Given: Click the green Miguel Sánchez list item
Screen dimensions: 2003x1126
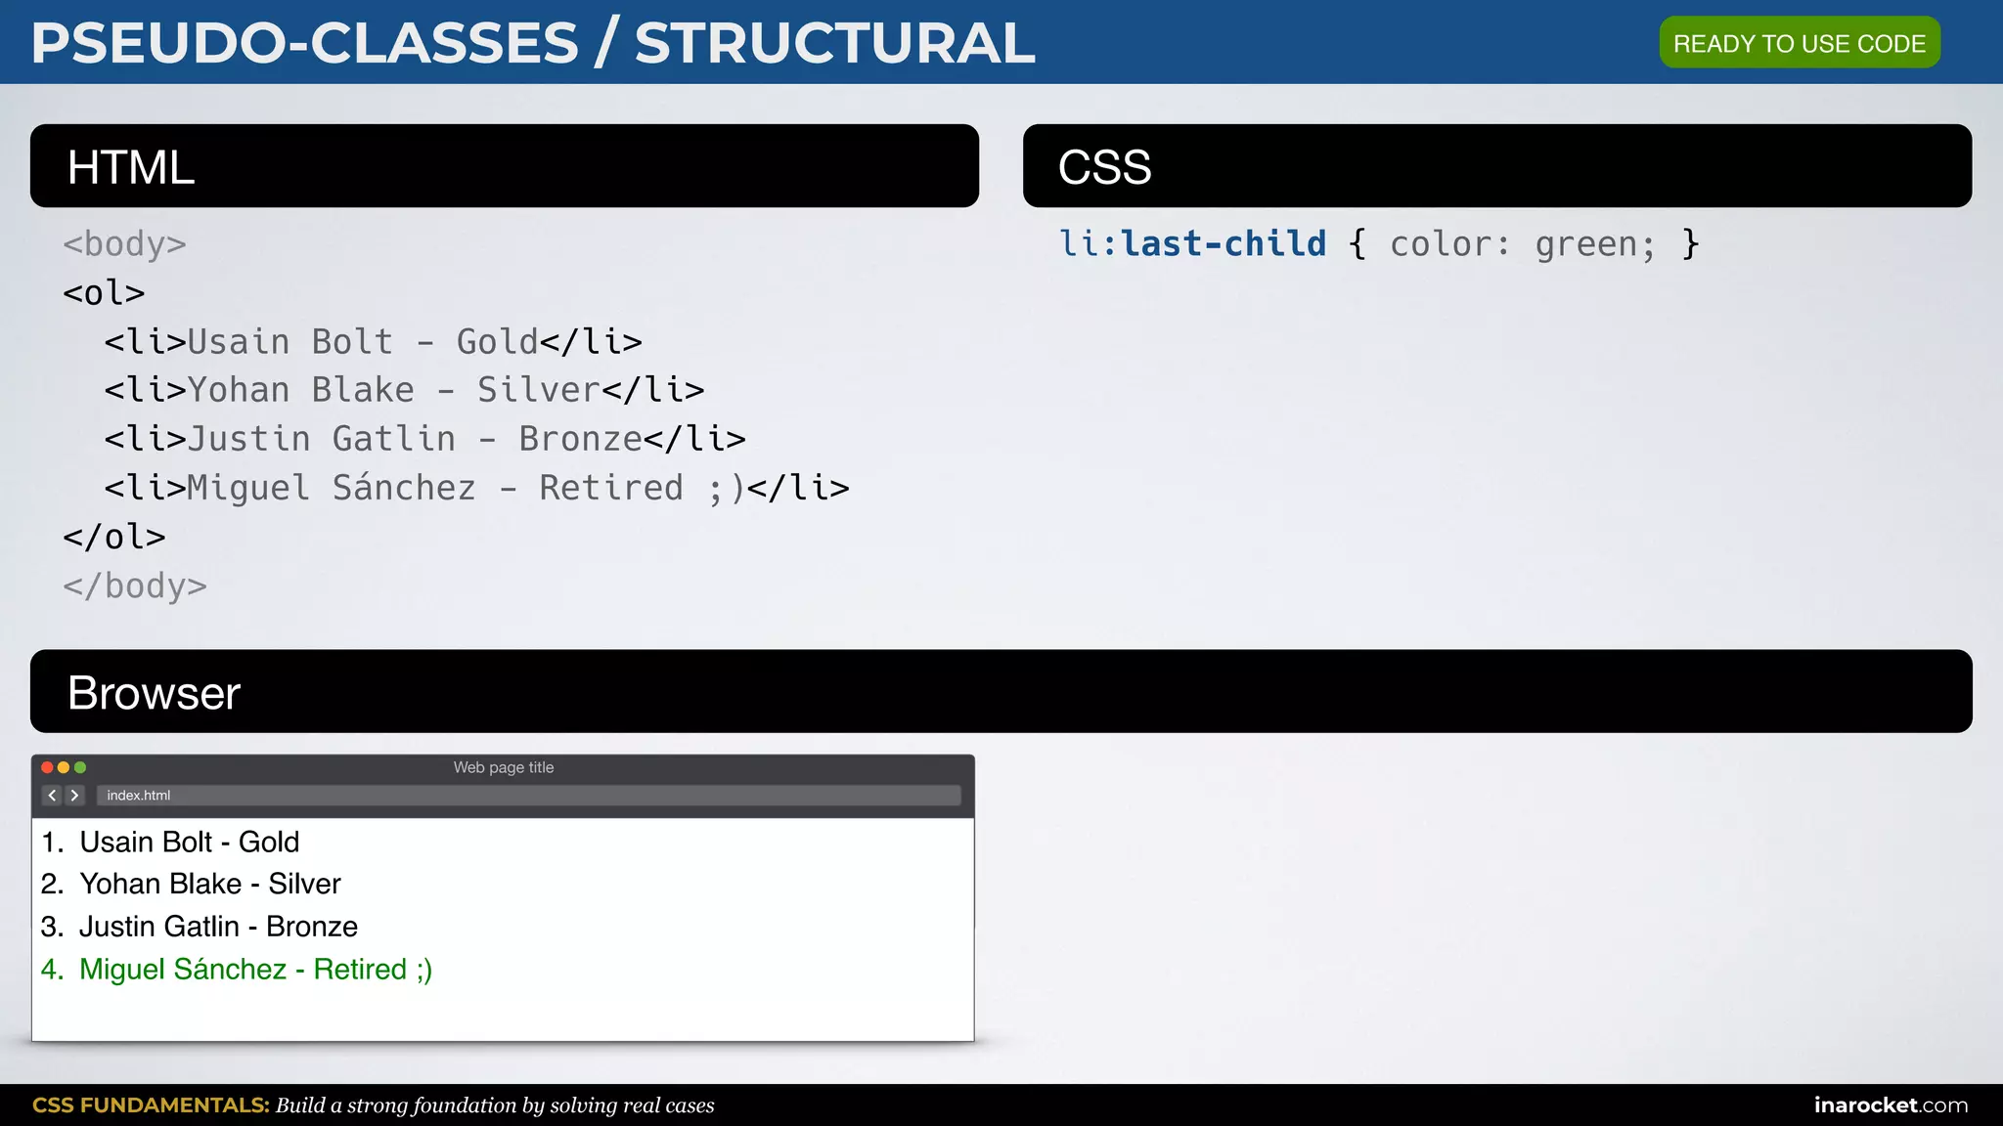Looking at the screenshot, I should (x=255, y=970).
